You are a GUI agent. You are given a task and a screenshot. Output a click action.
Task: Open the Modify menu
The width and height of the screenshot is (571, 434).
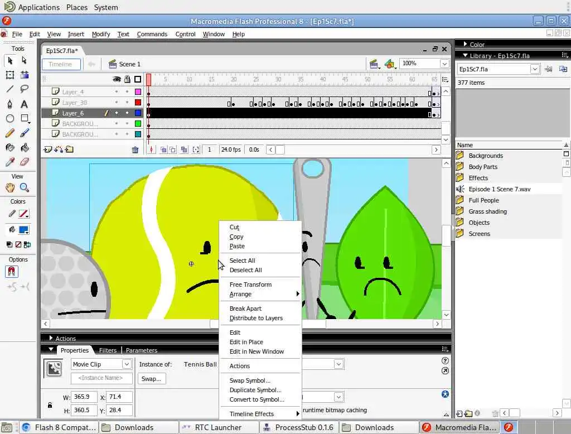coord(101,34)
